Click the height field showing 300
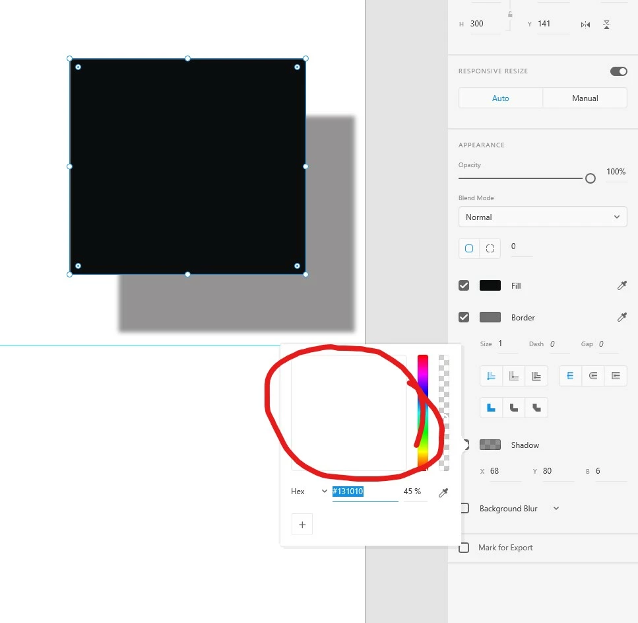The width and height of the screenshot is (638, 623). [485, 24]
